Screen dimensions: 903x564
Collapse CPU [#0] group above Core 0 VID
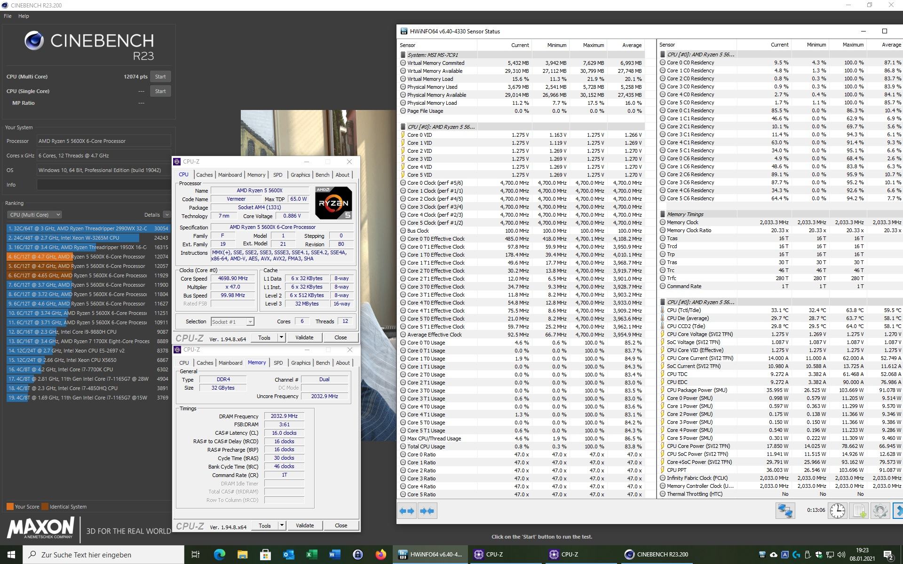coord(403,127)
